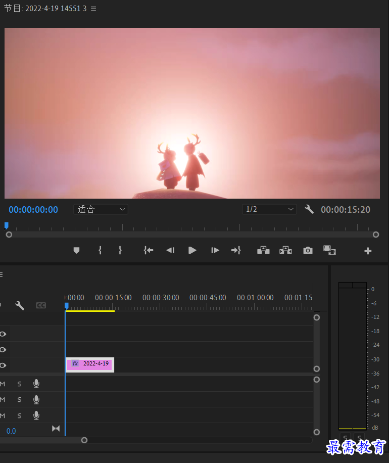Screen dimensions: 389x463
Task: Add a marker in program monitor
Action: (76, 250)
